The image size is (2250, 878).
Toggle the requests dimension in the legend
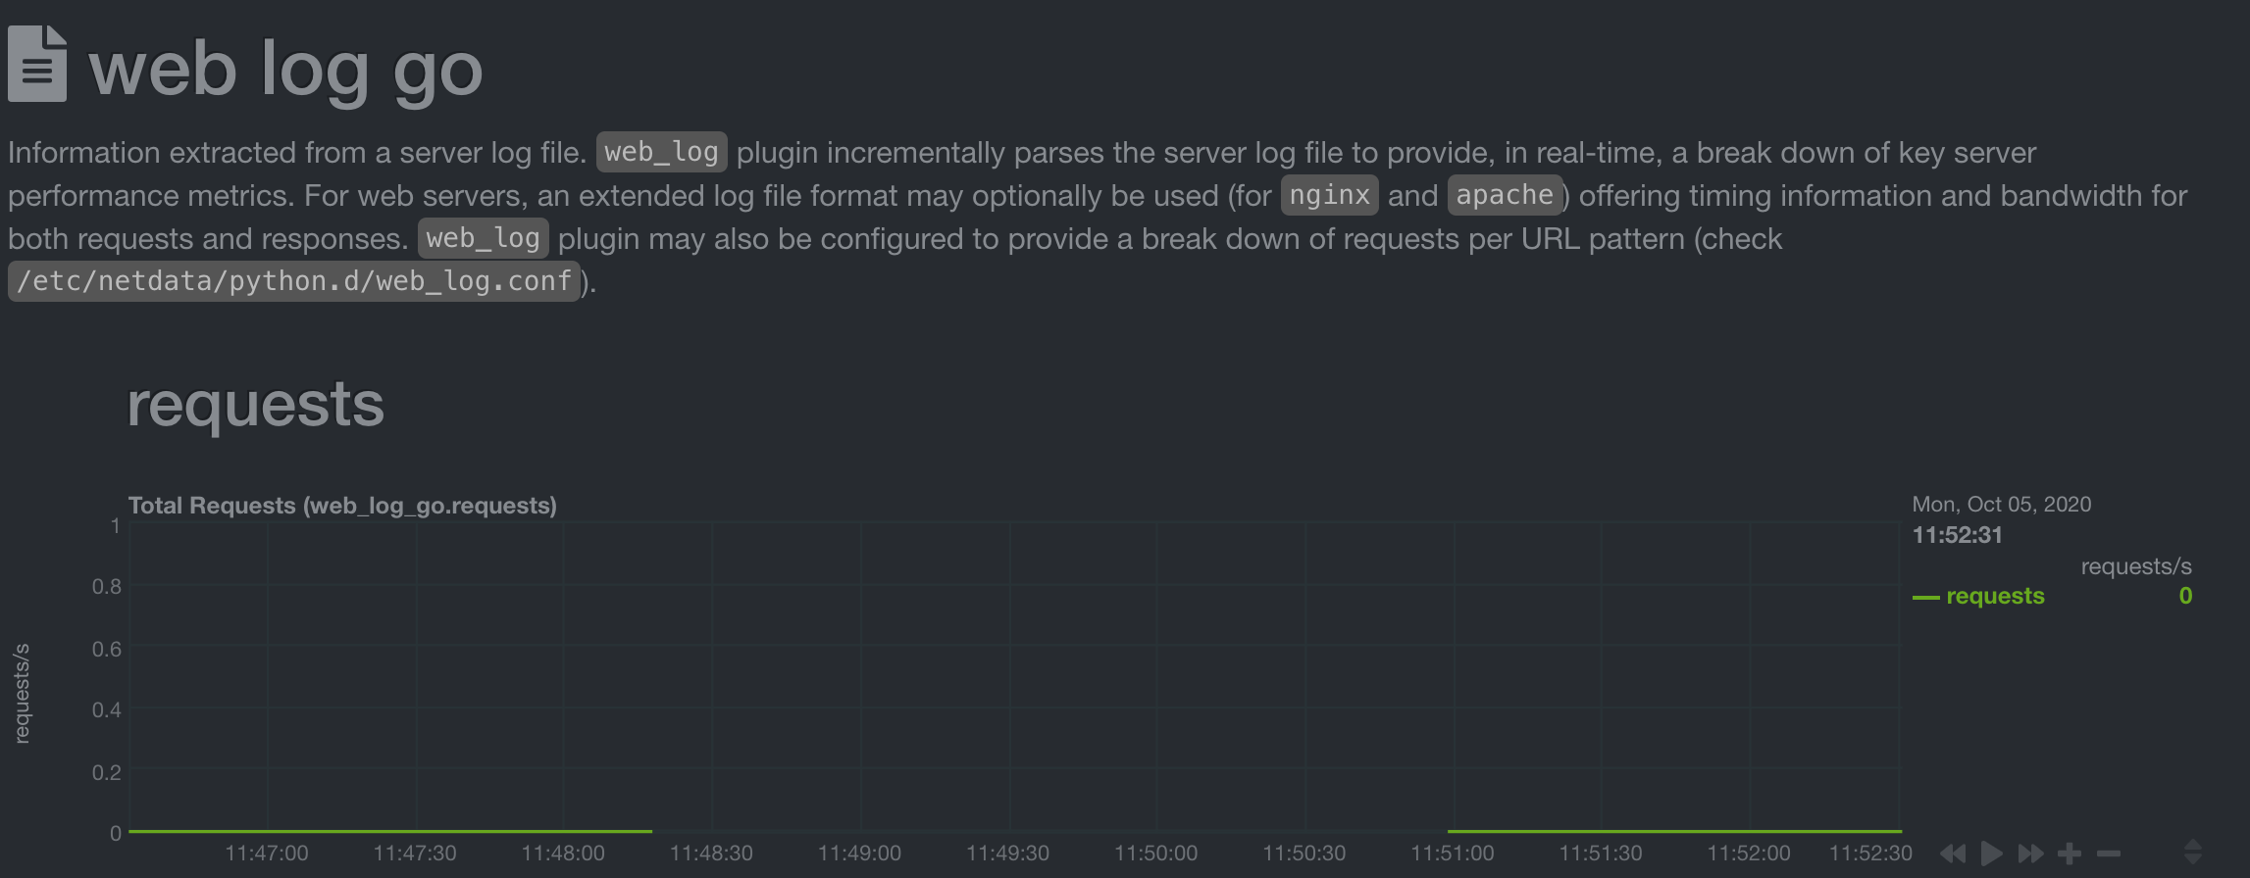click(1996, 595)
